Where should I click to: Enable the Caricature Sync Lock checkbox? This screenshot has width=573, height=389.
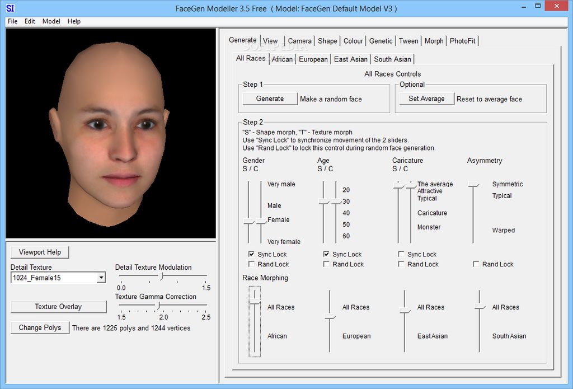pos(401,254)
